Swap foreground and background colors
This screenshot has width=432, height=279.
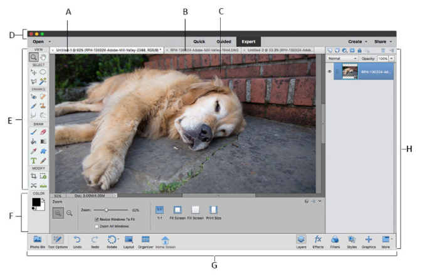43,200
